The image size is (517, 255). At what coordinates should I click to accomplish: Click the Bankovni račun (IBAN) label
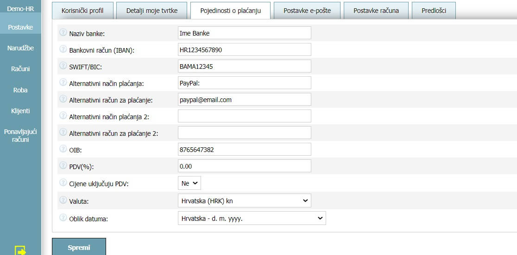(102, 50)
